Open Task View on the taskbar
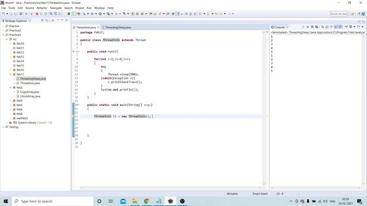The width and height of the screenshot is (367, 206). click(x=111, y=201)
